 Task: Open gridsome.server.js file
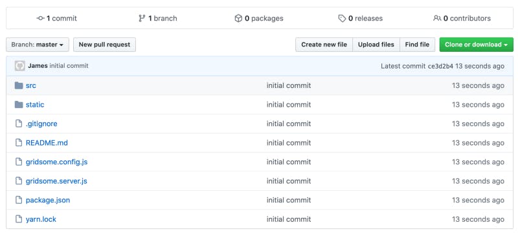[x=56, y=181]
